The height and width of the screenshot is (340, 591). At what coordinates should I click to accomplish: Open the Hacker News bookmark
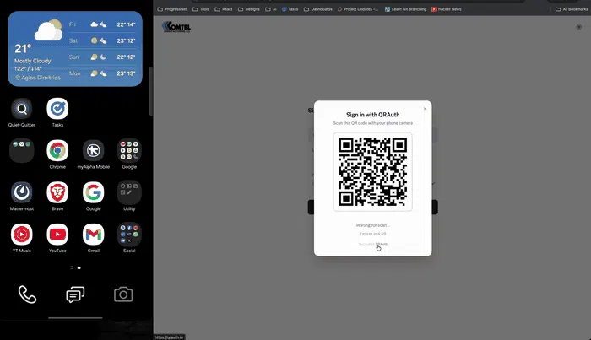pos(447,9)
